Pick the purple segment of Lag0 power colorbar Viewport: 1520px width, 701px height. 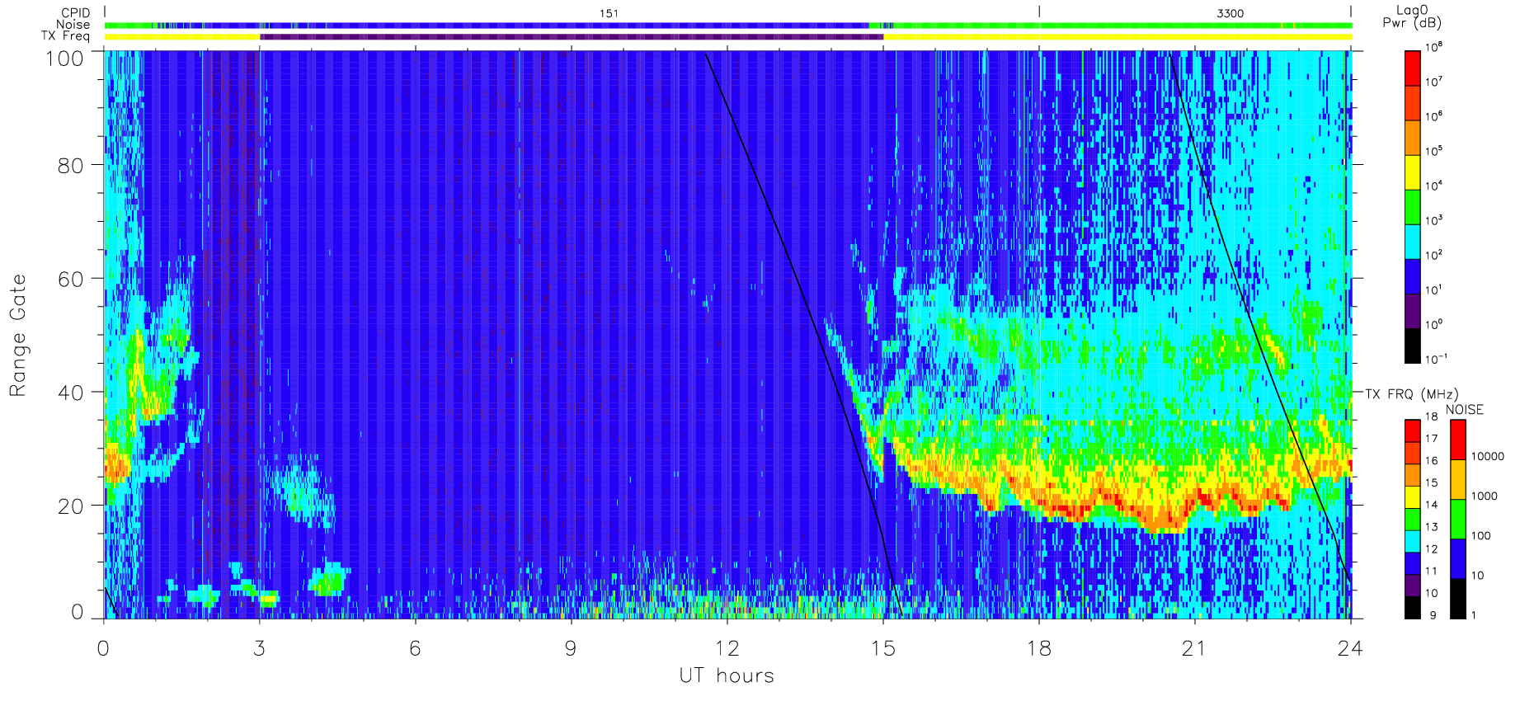1413,311
